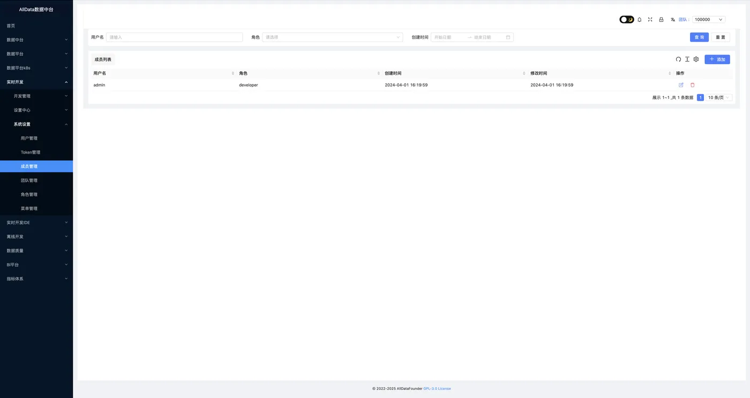The image size is (750, 398).
Task: Expand the 数据中台 menu
Action: click(36, 40)
